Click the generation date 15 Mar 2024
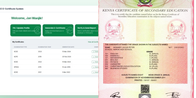 (67, 52)
